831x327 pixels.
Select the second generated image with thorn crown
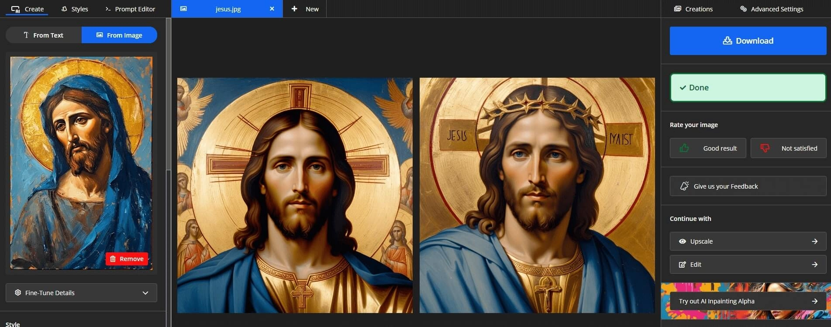(x=537, y=195)
